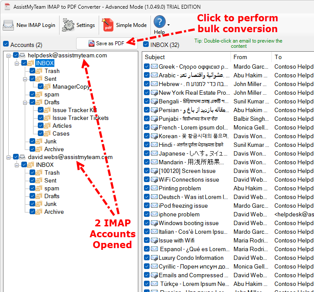The width and height of the screenshot is (314, 292).
Task: Toggle the Accounts (2) checkbox
Action: [x=6, y=44]
